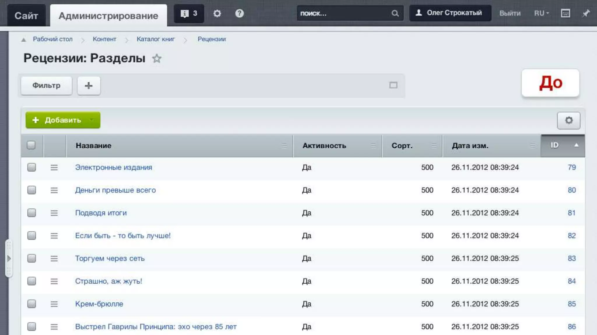Open the Подводя итоги section link
597x335 pixels.
click(x=101, y=213)
